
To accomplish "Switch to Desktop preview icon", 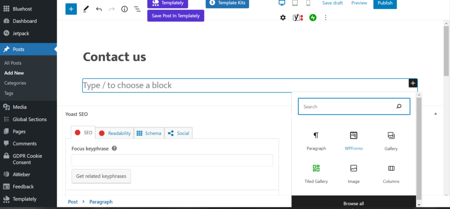I will [x=282, y=3].
